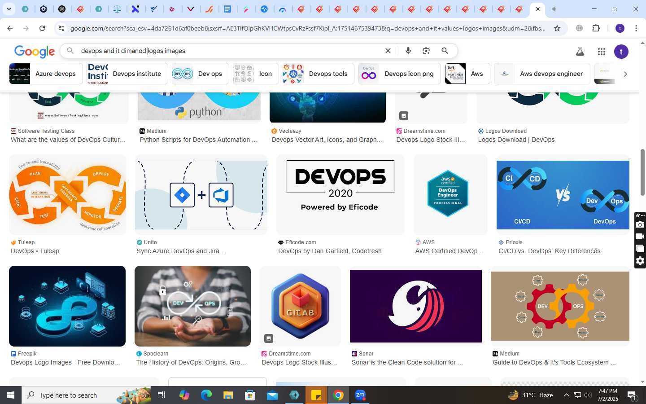Open 'Logos Download | DevOps' link

tap(516, 140)
